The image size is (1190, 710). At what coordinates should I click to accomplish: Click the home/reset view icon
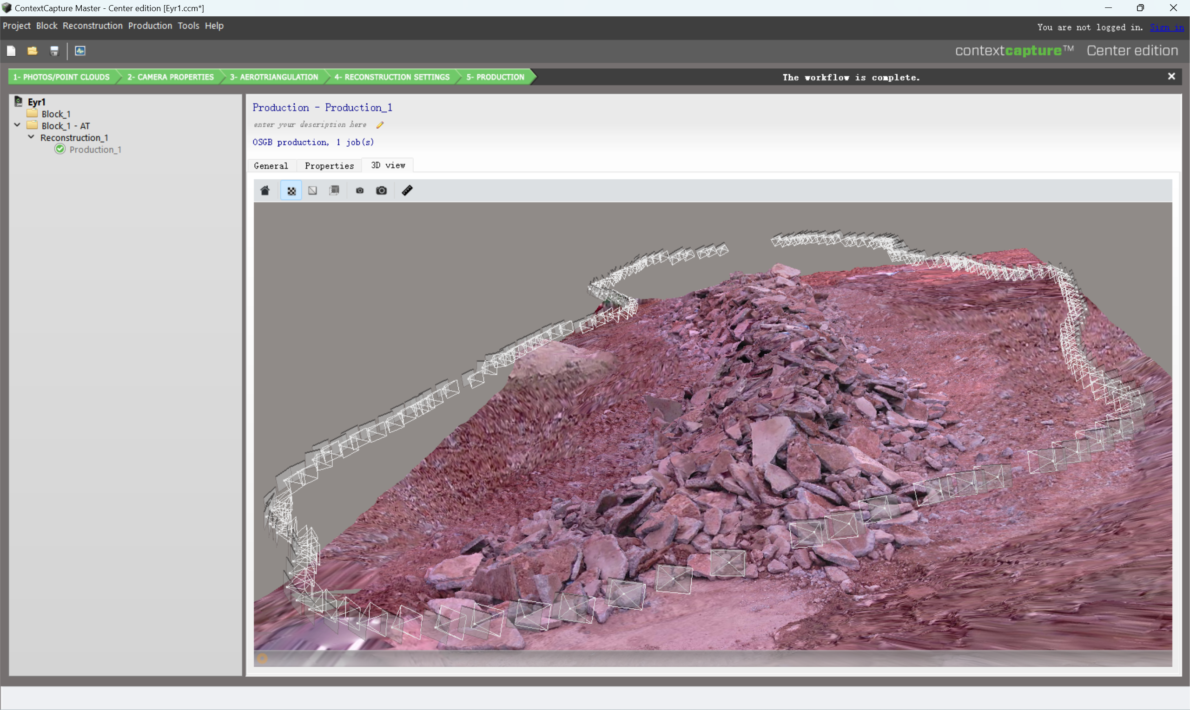[x=264, y=190]
